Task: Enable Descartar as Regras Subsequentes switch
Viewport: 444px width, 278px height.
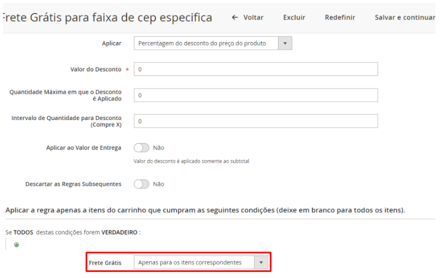Action: tap(141, 184)
